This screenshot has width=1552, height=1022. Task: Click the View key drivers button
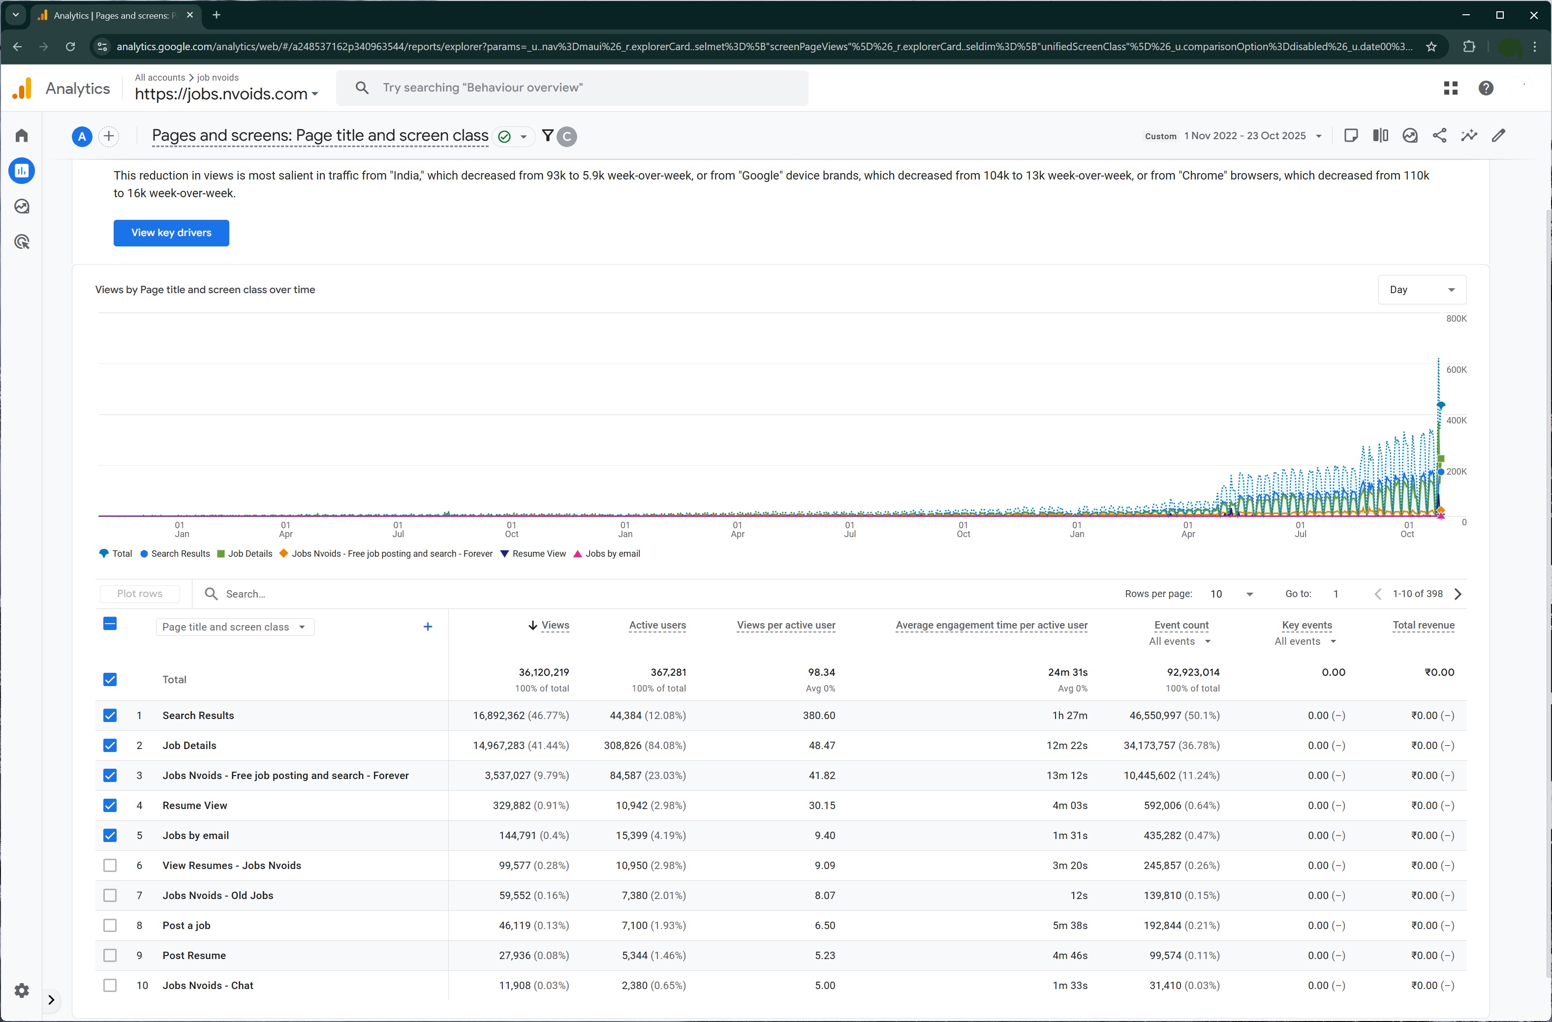[x=171, y=233]
